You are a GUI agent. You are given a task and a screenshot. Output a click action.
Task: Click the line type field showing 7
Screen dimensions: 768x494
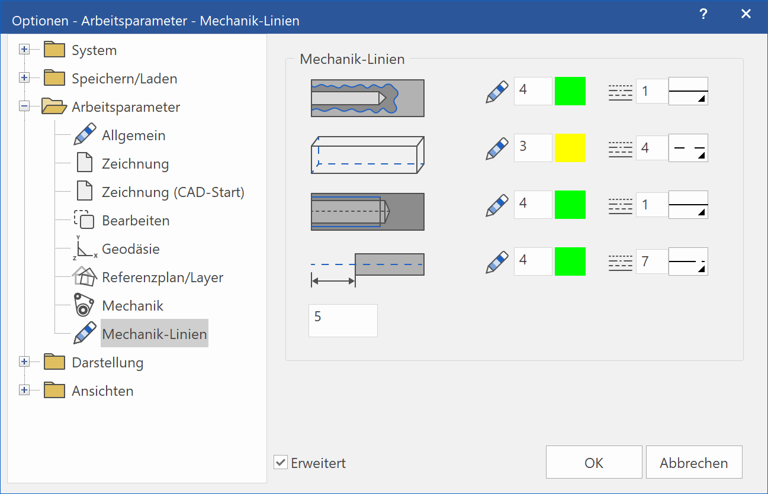click(652, 261)
